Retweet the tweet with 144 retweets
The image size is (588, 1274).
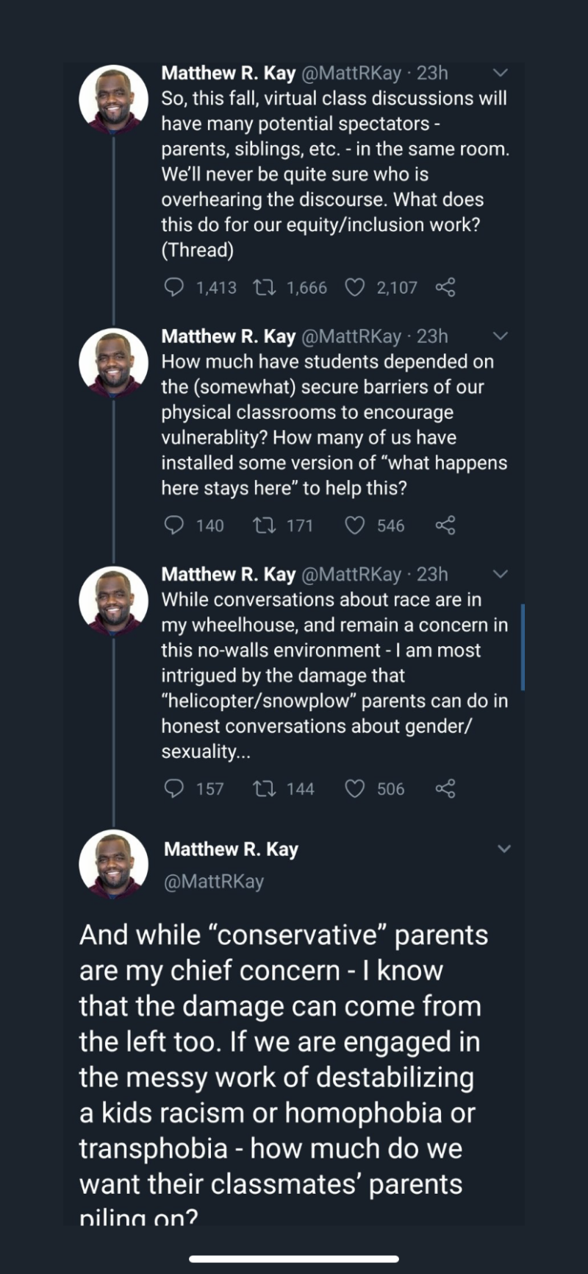(x=262, y=788)
